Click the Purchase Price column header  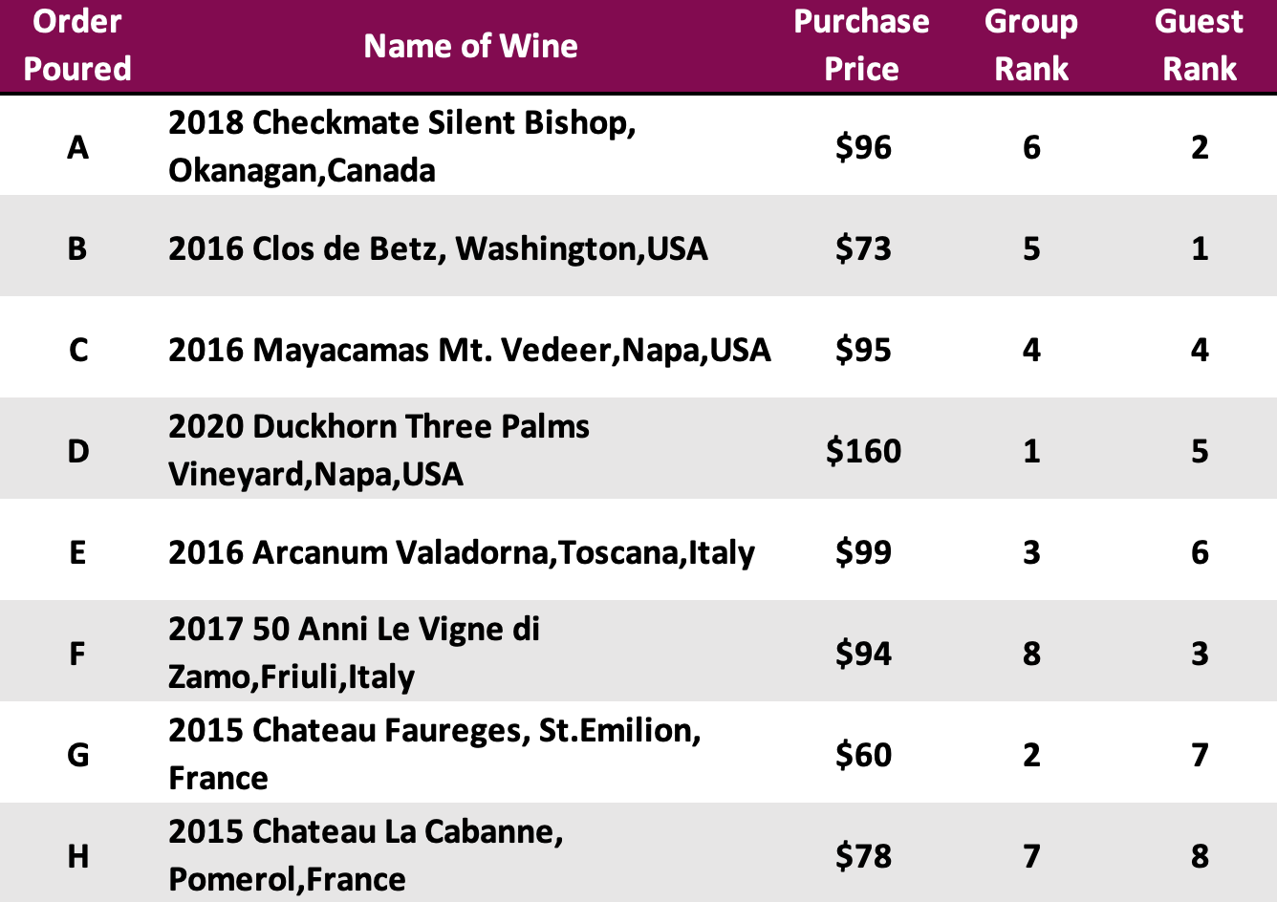[x=861, y=45]
